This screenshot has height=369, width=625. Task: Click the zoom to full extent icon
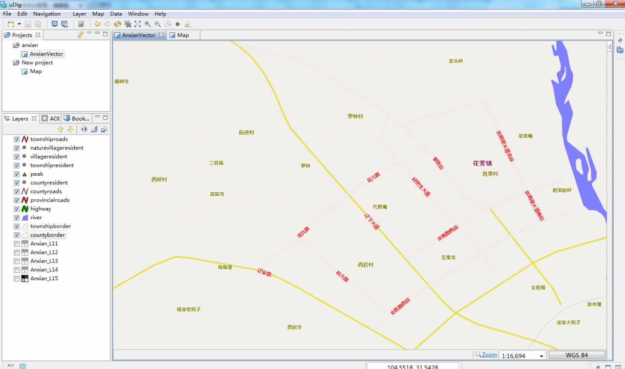(138, 24)
